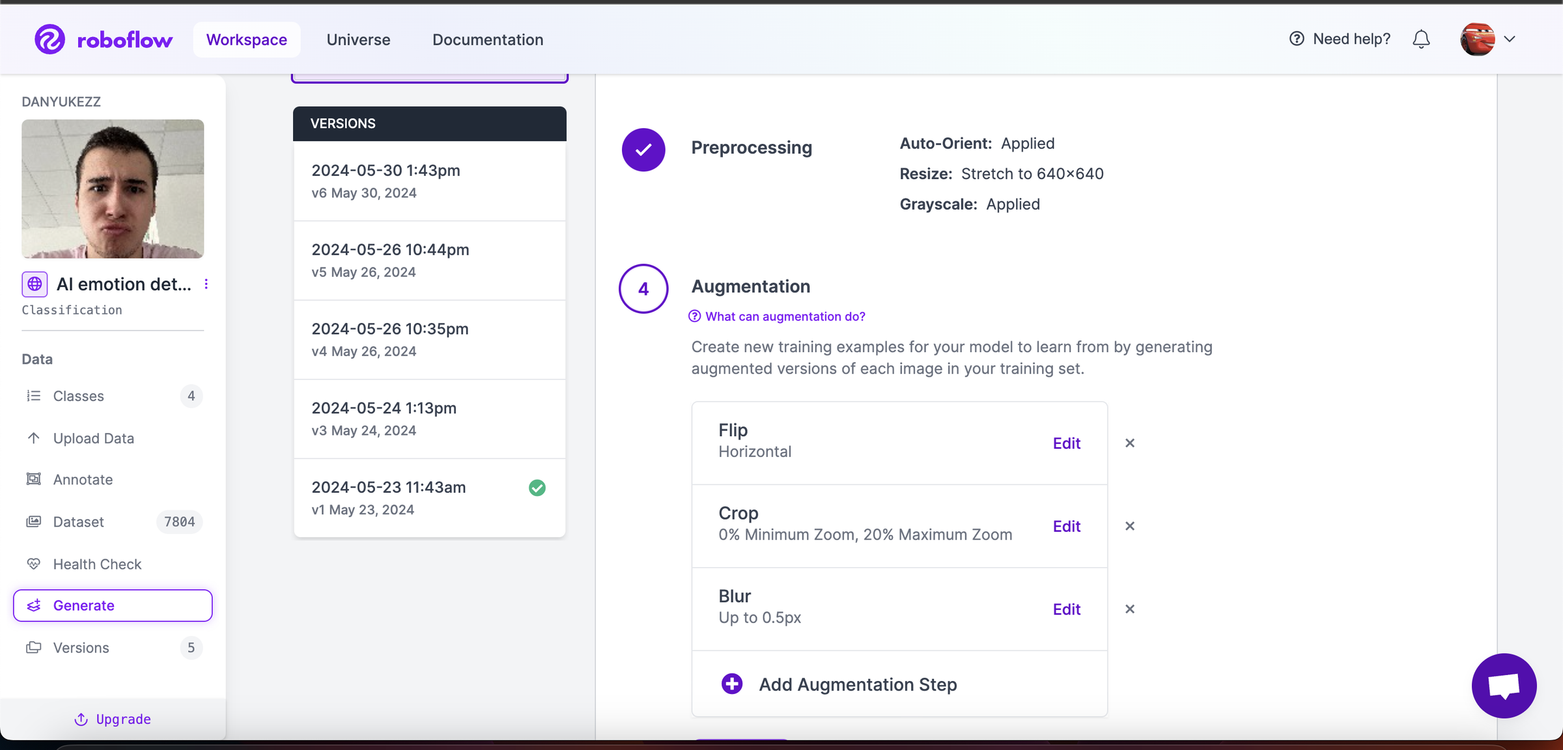The image size is (1563, 750).
Task: Switch to the Universe tab
Action: 358,40
